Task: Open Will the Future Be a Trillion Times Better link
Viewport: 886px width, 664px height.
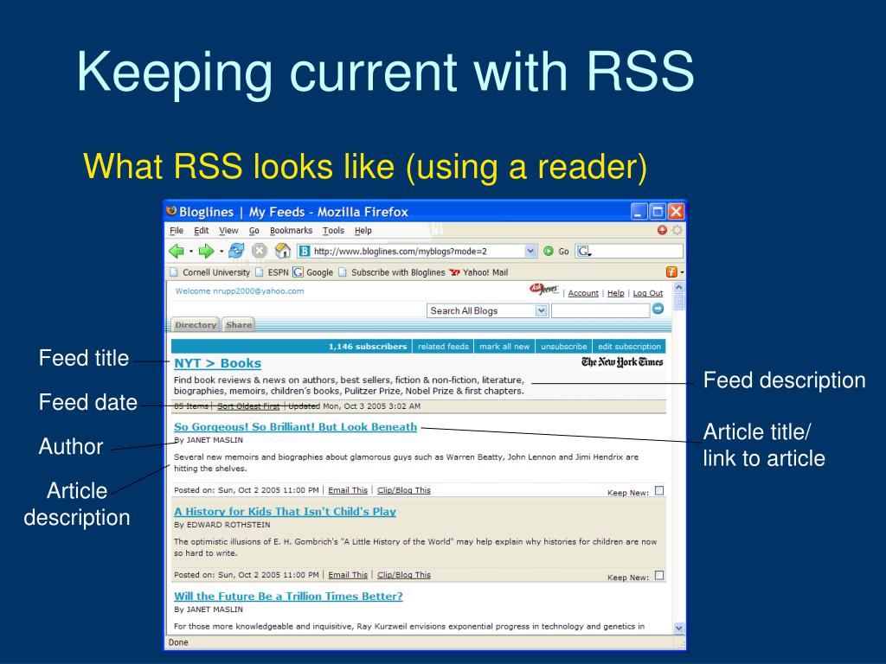Action: point(288,597)
